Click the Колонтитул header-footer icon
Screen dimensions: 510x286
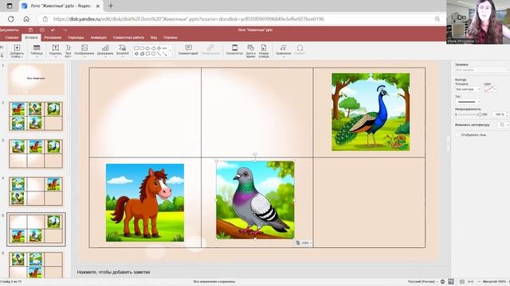[234, 48]
